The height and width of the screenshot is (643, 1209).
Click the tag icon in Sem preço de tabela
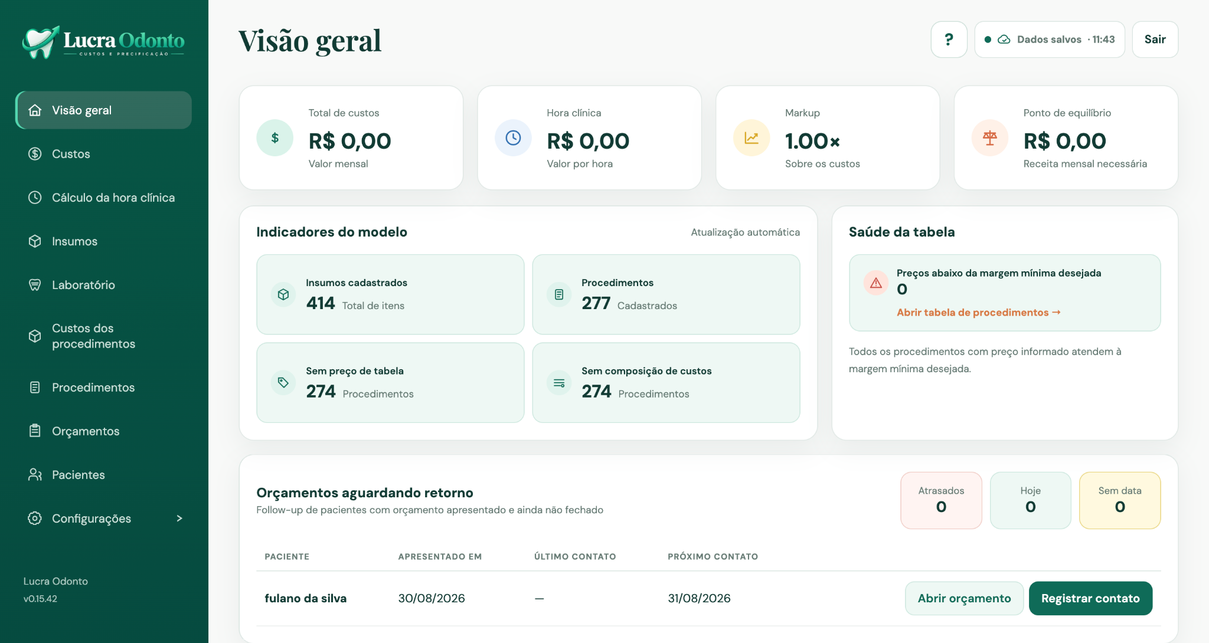(283, 383)
